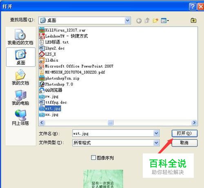This screenshot has width=204, height=188.
Task: Select LED标语.txt file
Action: point(54,42)
